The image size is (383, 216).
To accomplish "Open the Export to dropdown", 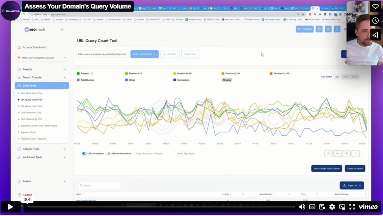I will (352, 185).
